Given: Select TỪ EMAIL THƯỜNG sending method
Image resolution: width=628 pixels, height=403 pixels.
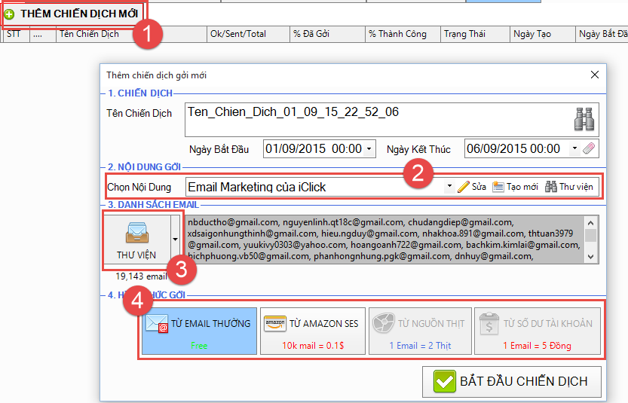Looking at the screenshot, I should pyautogui.click(x=199, y=331).
